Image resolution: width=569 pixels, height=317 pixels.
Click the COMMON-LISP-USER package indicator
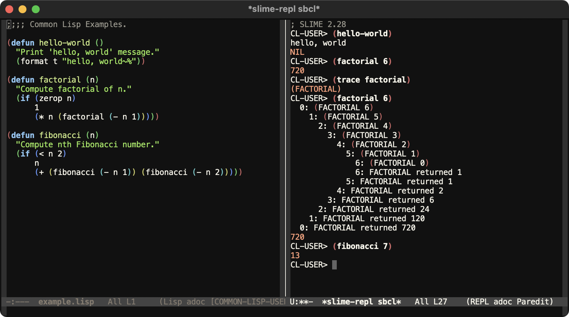pyautogui.click(x=248, y=302)
